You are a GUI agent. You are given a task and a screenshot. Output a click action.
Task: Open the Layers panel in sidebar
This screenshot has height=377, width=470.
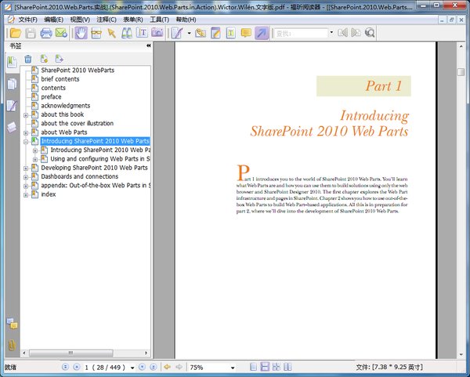pos(11,127)
